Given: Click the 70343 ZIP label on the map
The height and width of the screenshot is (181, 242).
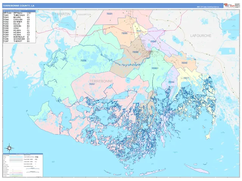Looking at the screenshot, I should (184, 63).
